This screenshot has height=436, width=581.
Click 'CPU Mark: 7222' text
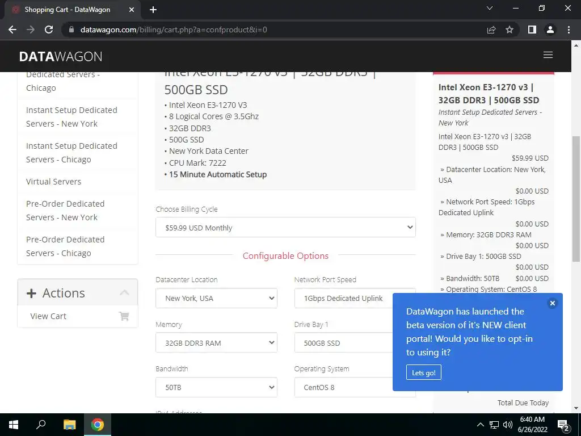(x=197, y=163)
